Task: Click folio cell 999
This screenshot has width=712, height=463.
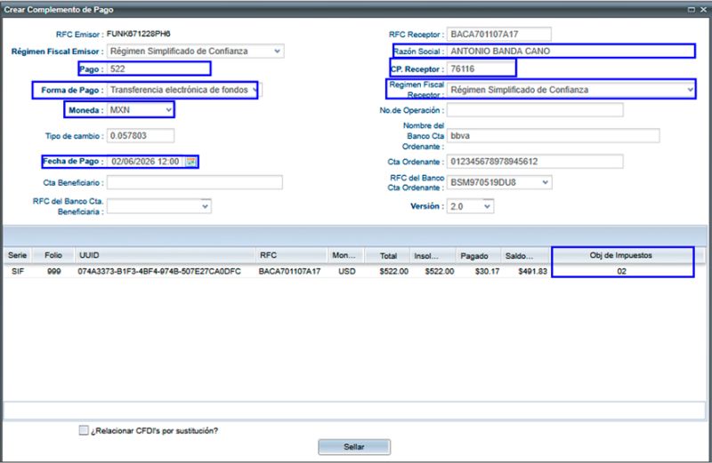Action: pos(53,271)
